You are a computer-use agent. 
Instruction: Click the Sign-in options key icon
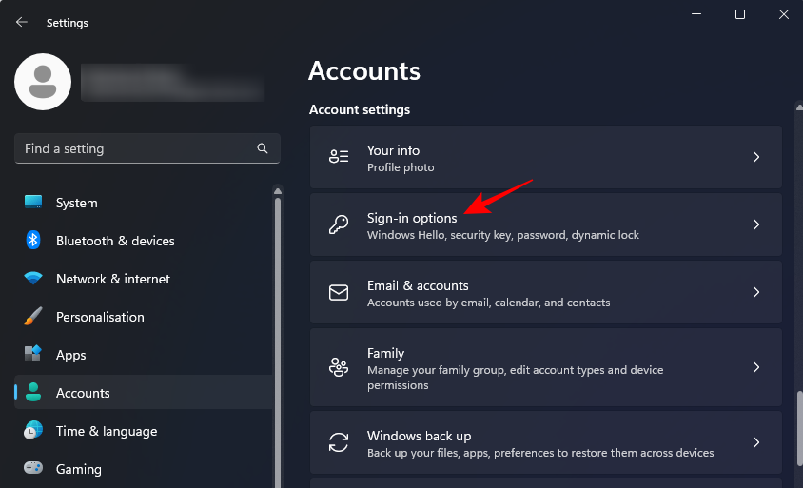[339, 225]
